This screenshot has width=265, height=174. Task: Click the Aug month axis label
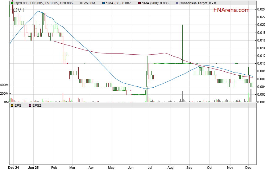[x=170, y=168]
